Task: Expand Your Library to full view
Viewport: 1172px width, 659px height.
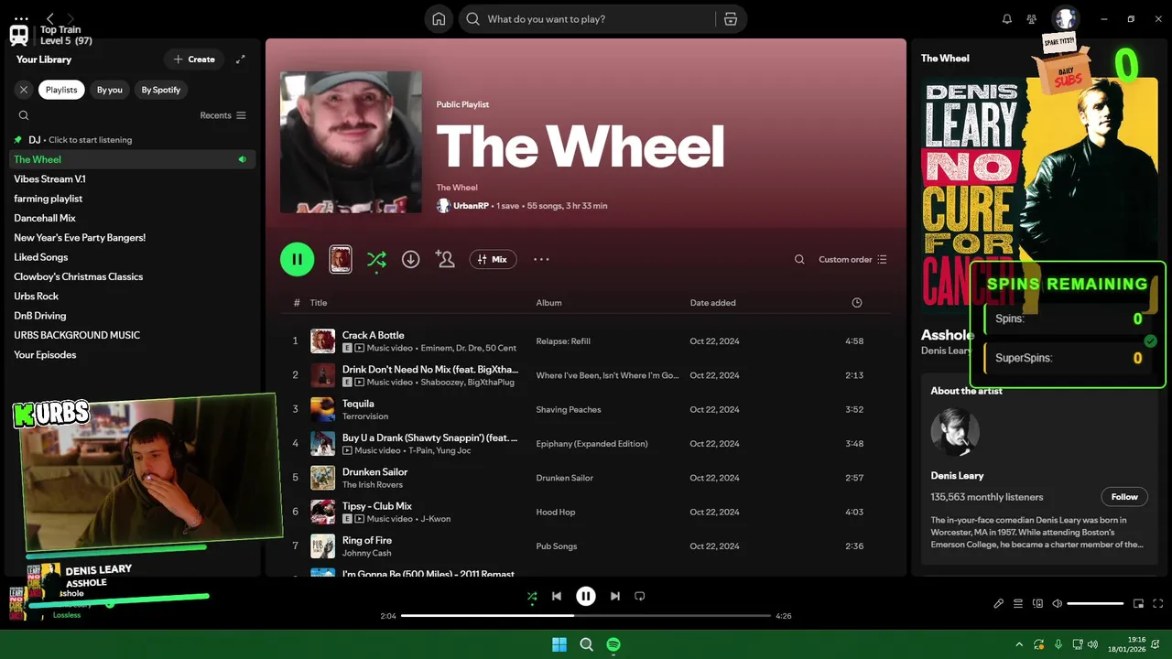Action: click(241, 59)
